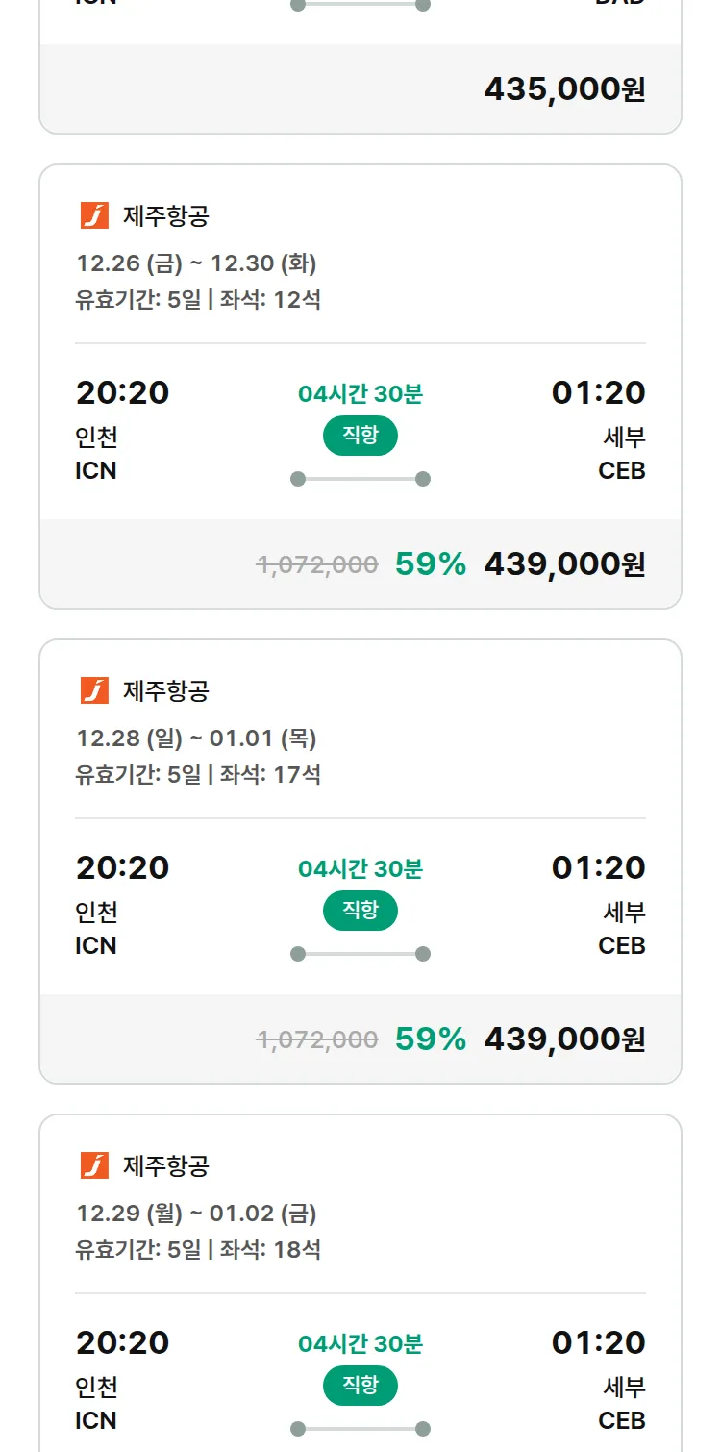
Task: Click the Jeju Air logo on the 12.26 flight card
Action: [94, 215]
